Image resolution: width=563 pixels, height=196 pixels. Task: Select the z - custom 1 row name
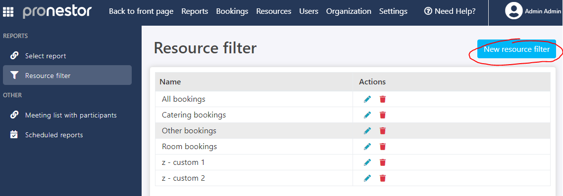183,162
